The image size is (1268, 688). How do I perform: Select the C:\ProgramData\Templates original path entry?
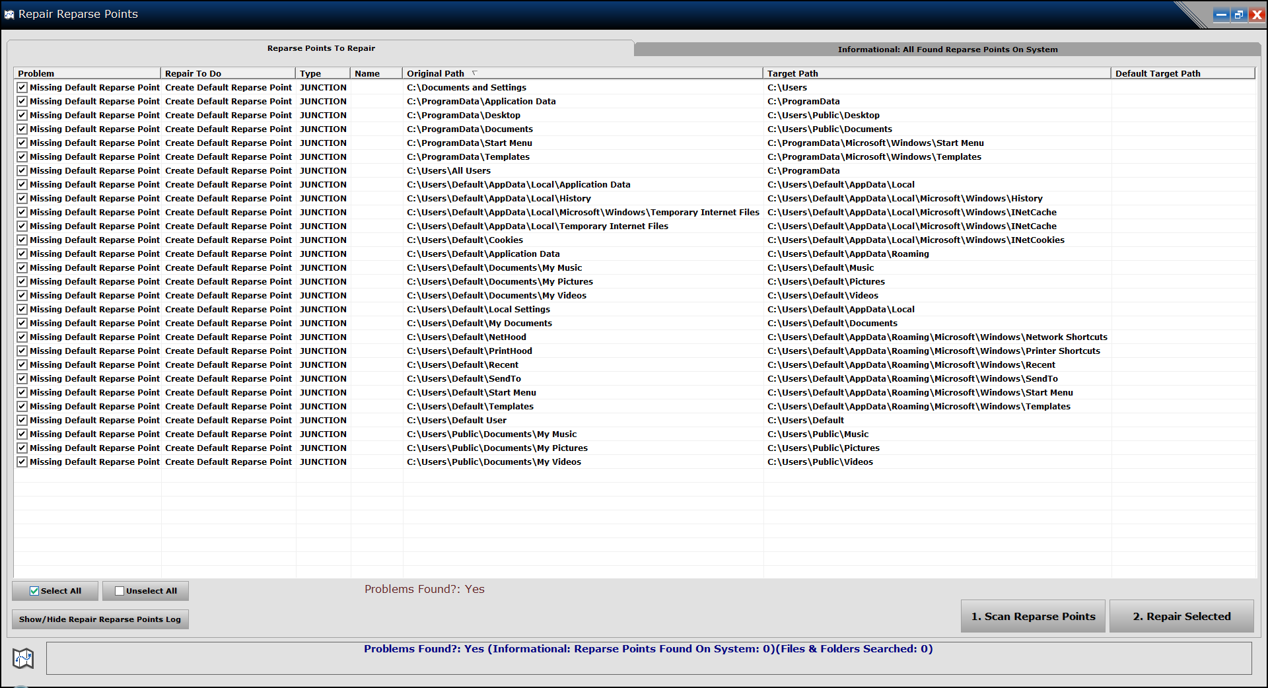(x=468, y=156)
